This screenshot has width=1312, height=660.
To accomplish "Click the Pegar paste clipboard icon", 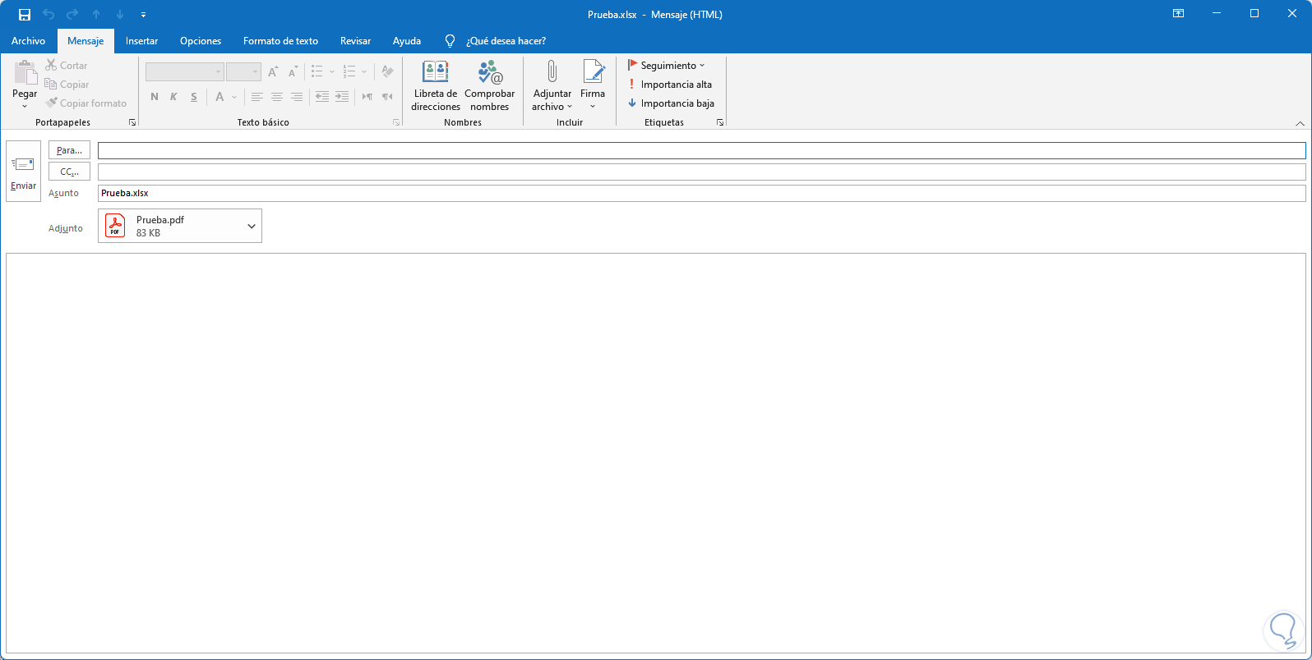I will 25,74.
